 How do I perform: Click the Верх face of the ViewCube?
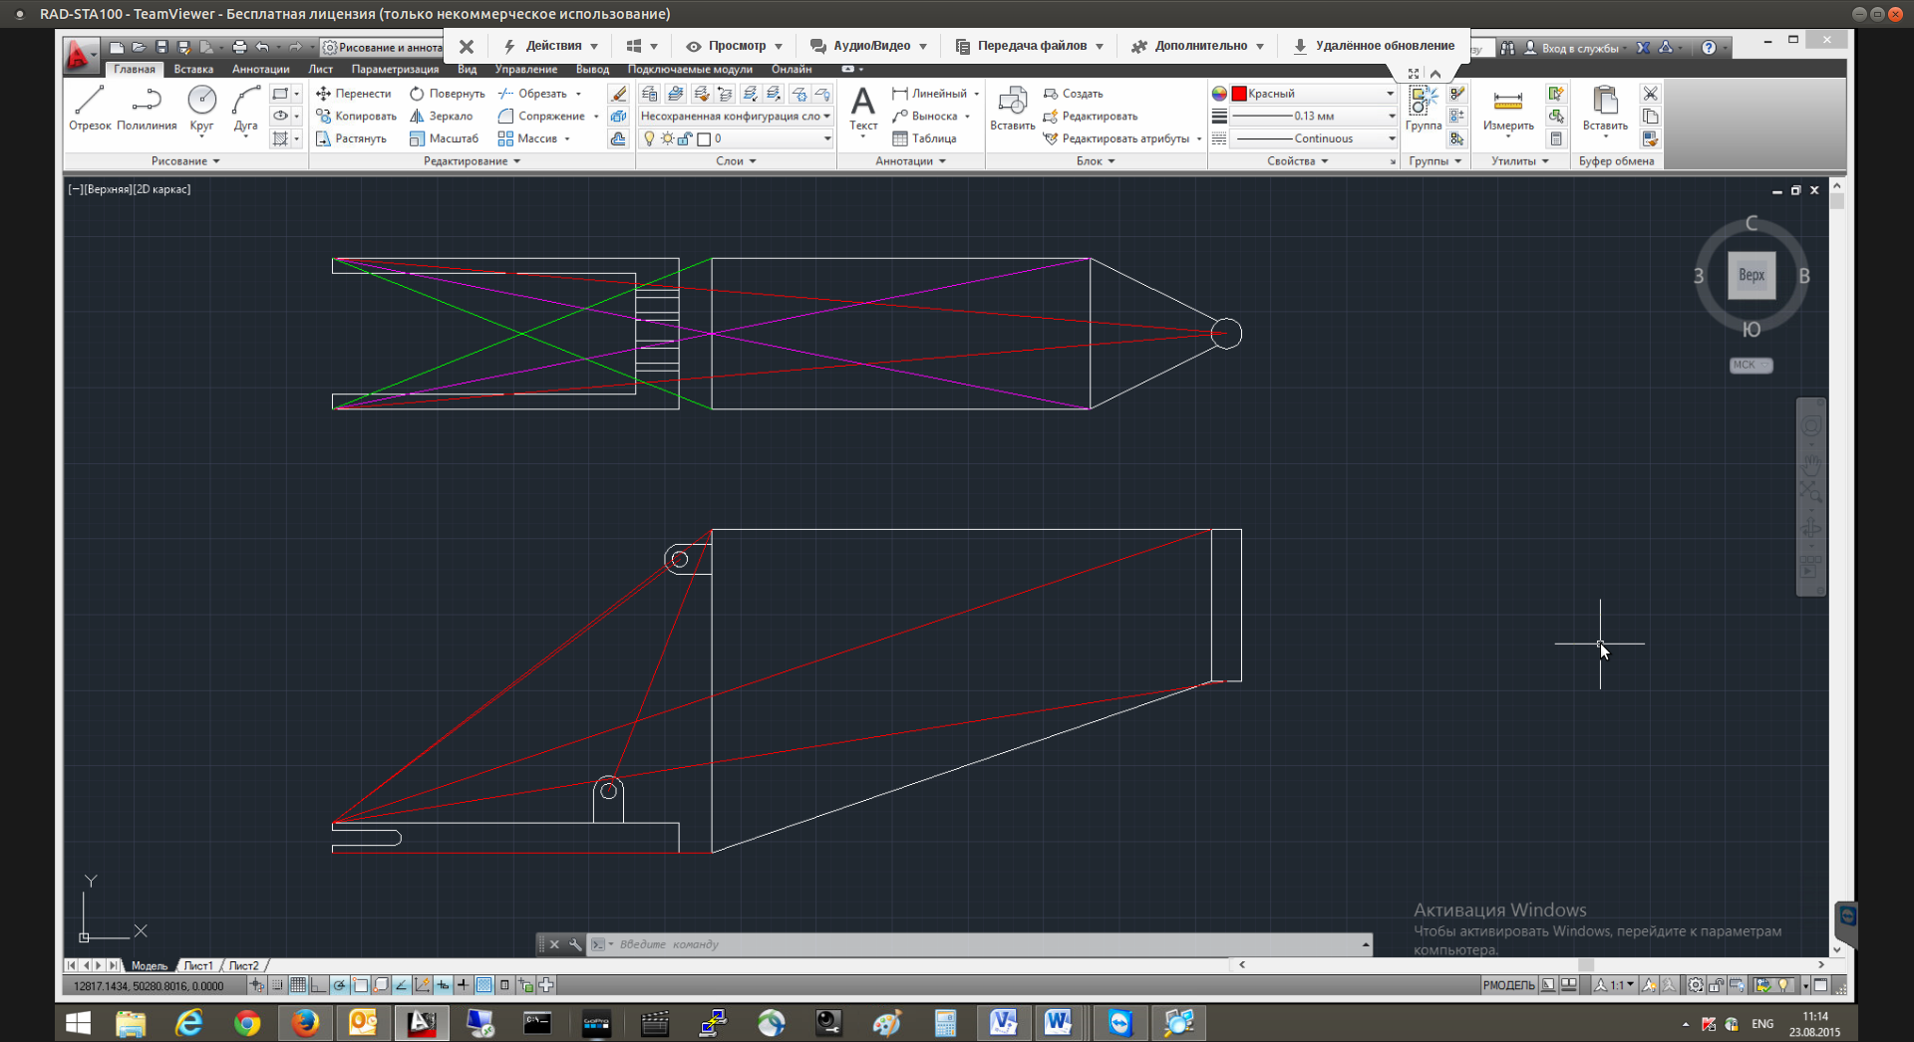(x=1752, y=276)
